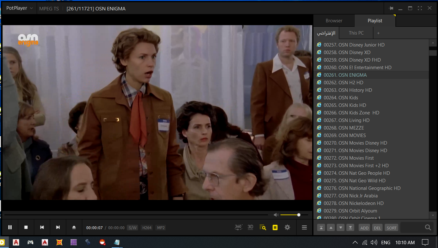Viewport: 438px width, 248px height.
Task: Select 00267. OSN Living HD
Action: 371,120
